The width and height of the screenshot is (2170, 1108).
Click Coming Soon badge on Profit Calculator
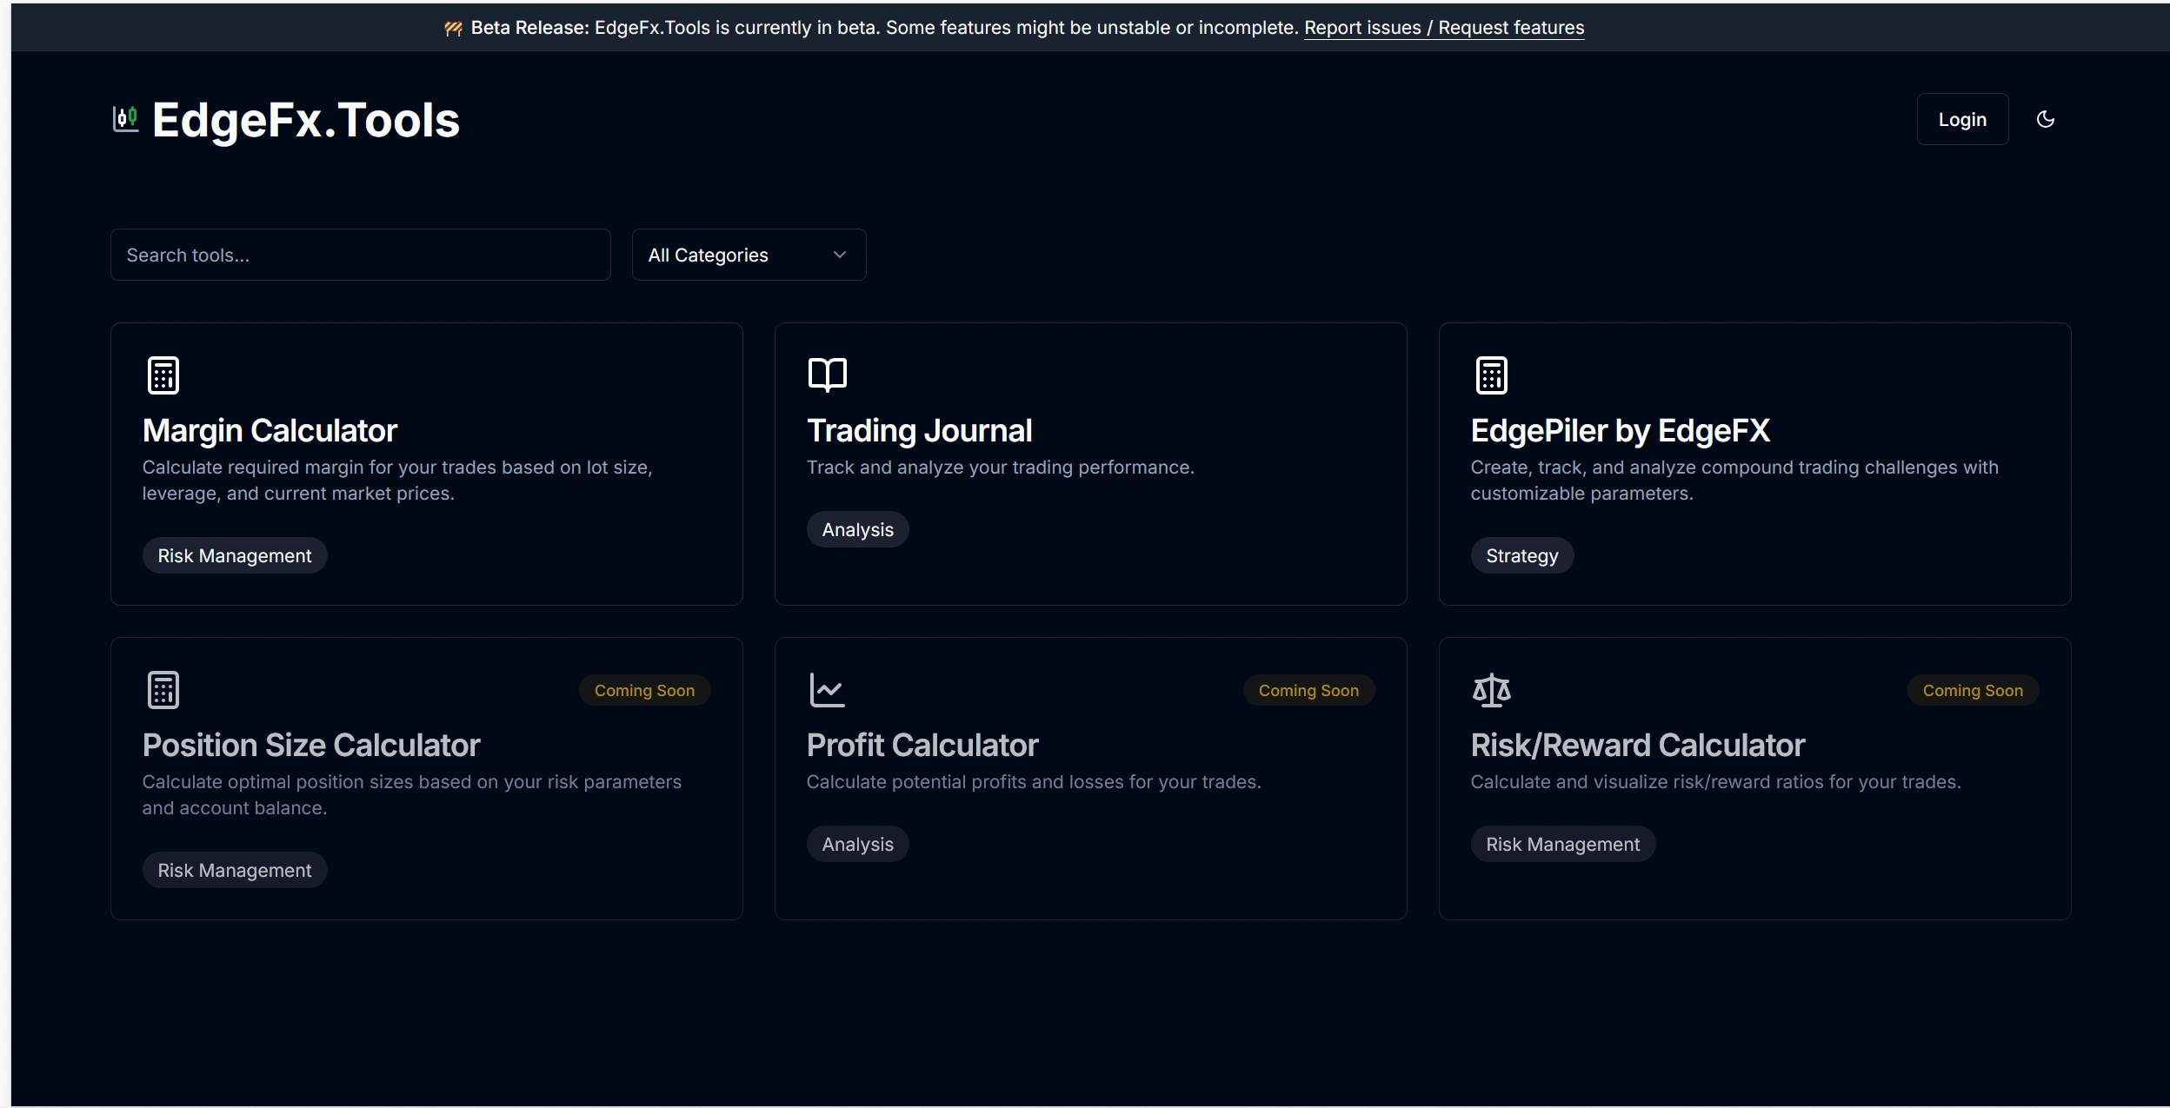pyautogui.click(x=1308, y=690)
